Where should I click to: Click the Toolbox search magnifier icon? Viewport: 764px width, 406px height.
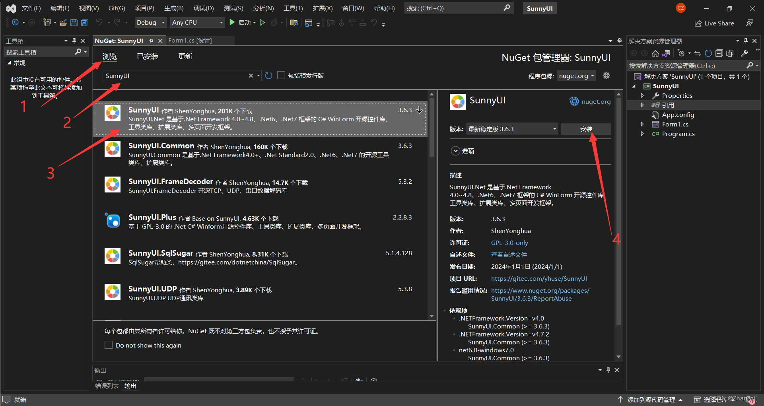pyautogui.click(x=78, y=52)
